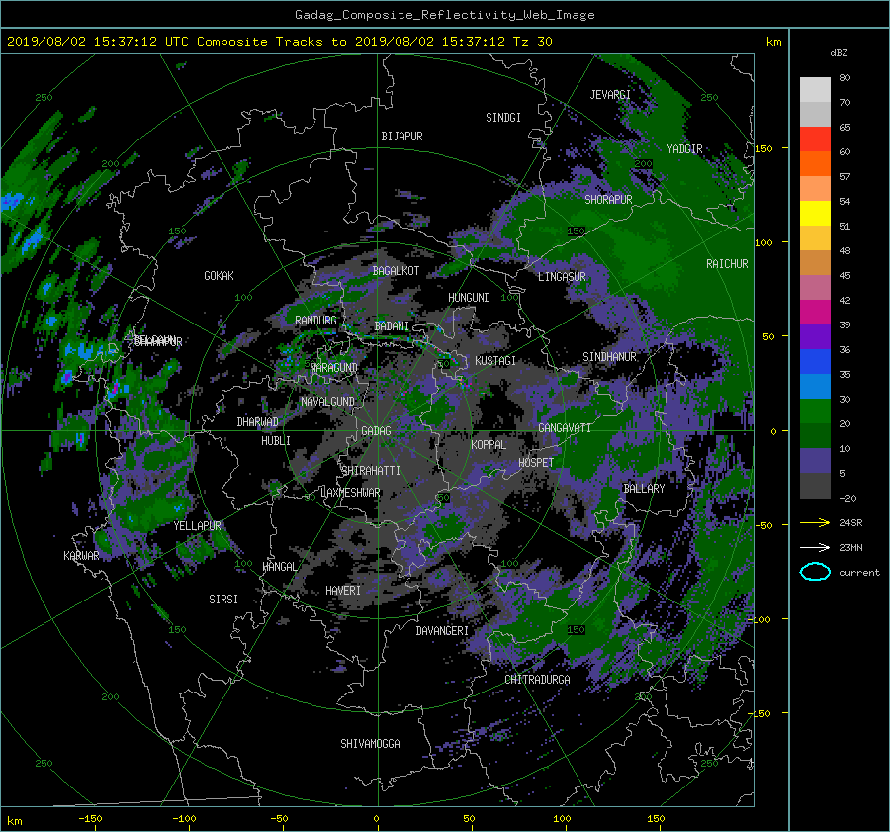Click the KUSTAGI city label
This screenshot has height=832, width=890.
point(495,361)
